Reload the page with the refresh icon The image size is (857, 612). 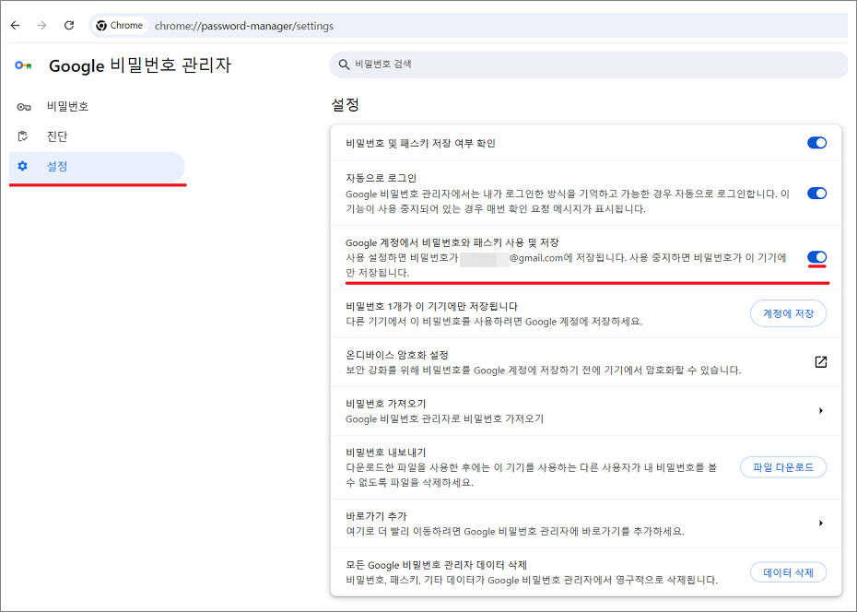pos(69,25)
